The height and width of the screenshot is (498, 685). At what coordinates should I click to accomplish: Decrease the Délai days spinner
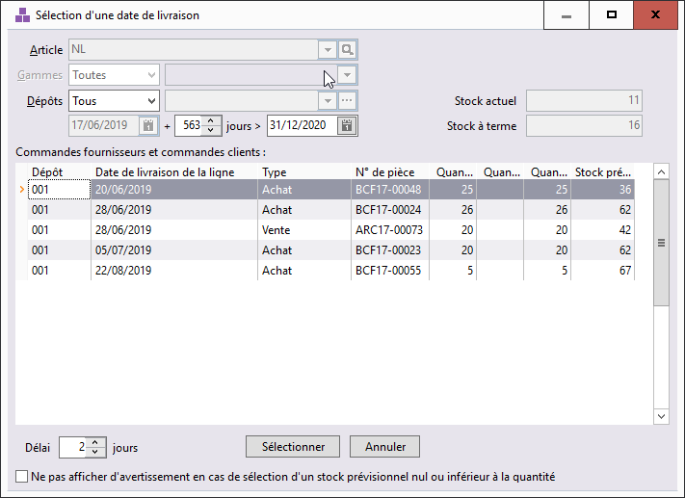tap(95, 452)
